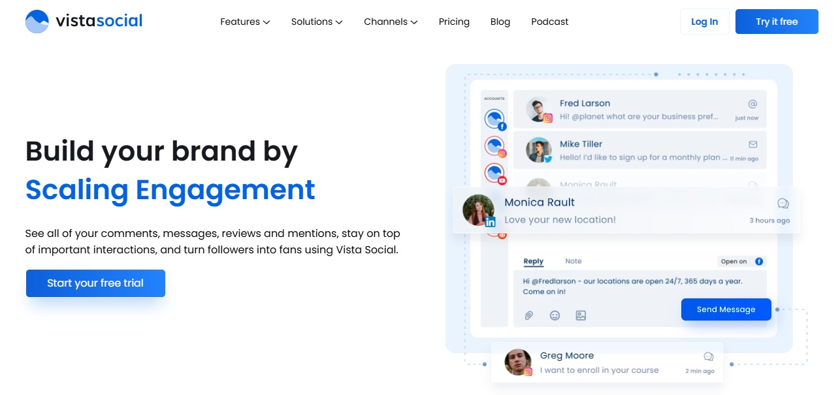Click the Vista Social logo
The height and width of the screenshot is (395, 840).
pos(83,21)
